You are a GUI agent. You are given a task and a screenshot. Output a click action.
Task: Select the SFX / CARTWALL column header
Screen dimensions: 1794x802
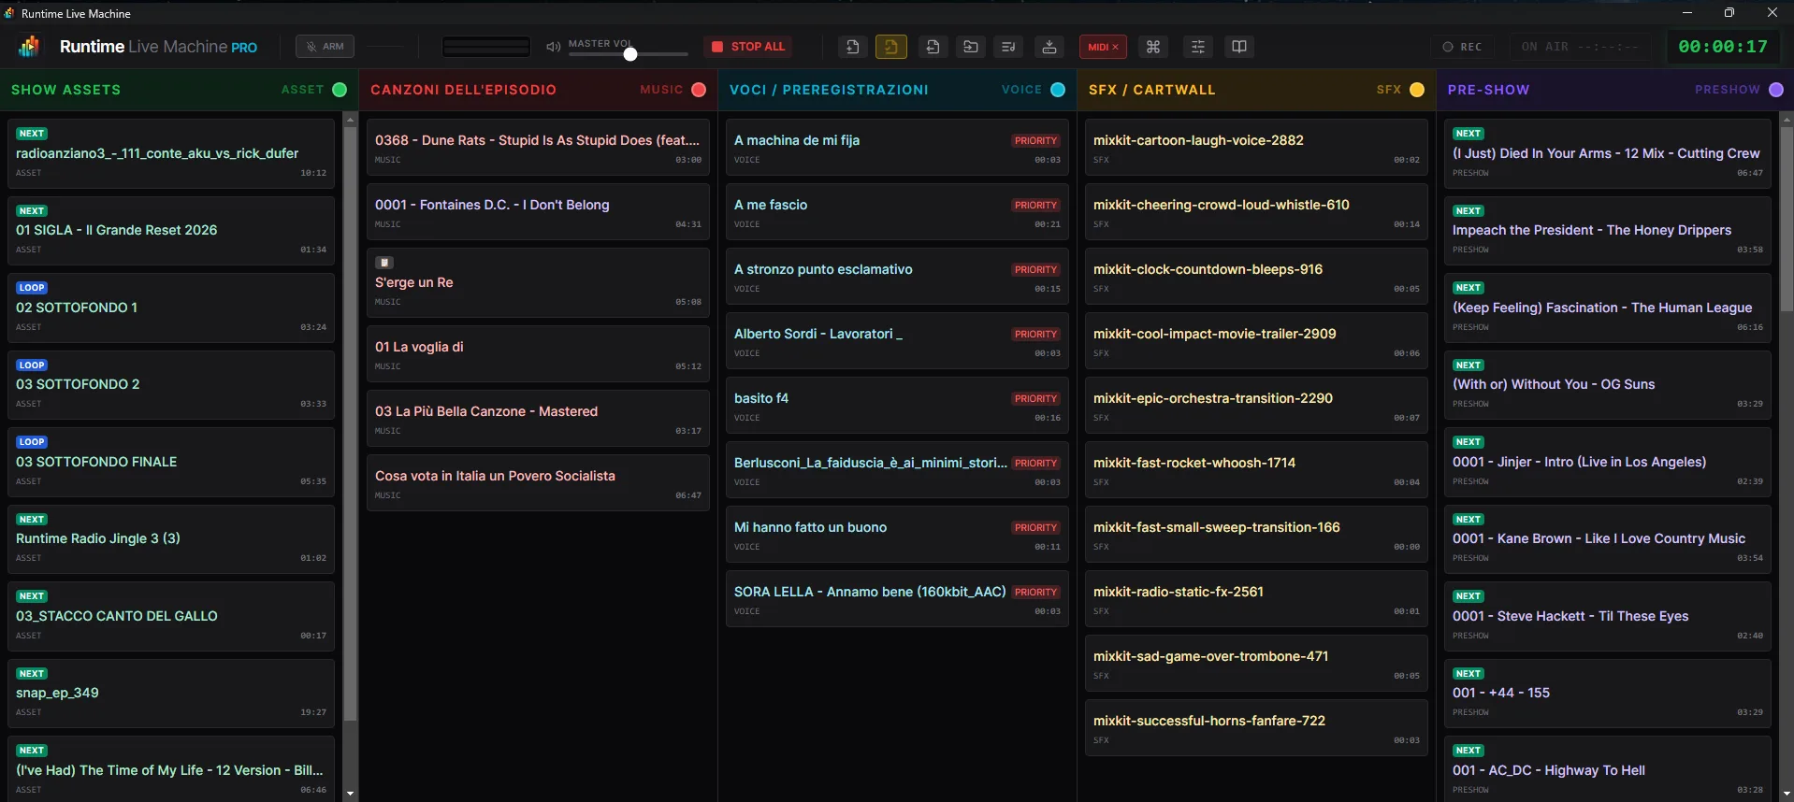click(x=1152, y=90)
